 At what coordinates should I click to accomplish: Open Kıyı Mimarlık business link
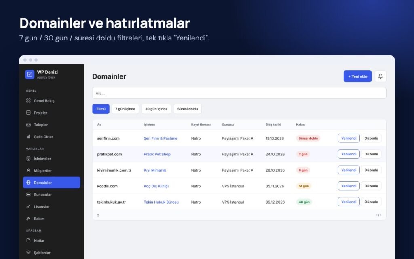click(155, 170)
